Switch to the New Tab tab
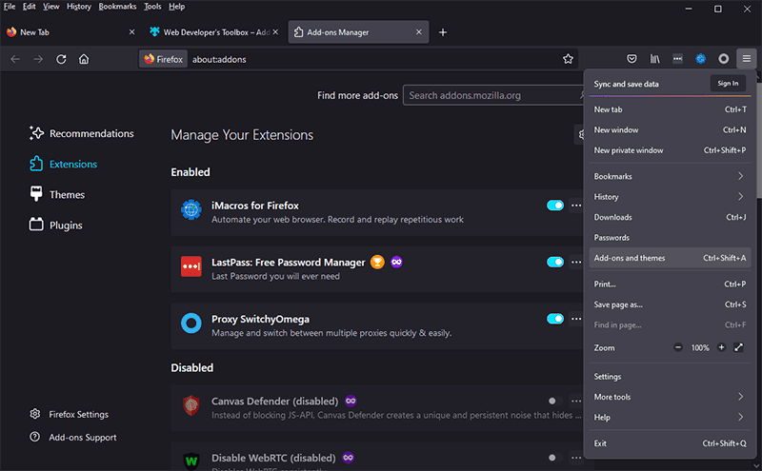762x471 pixels. [x=70, y=32]
